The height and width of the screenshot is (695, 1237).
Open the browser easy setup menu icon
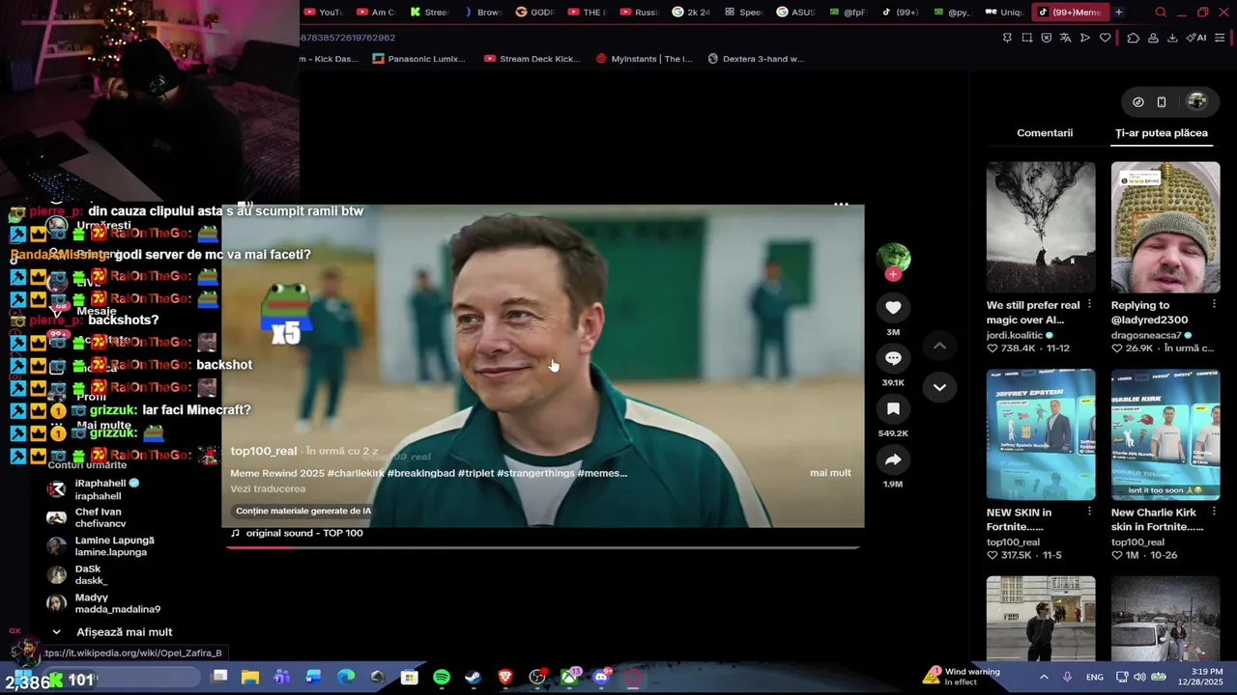pyautogui.click(x=1220, y=38)
